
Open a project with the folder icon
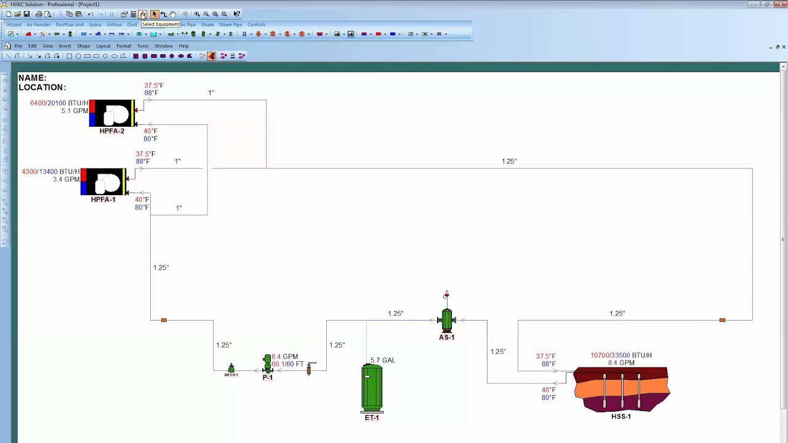pyautogui.click(x=18, y=14)
